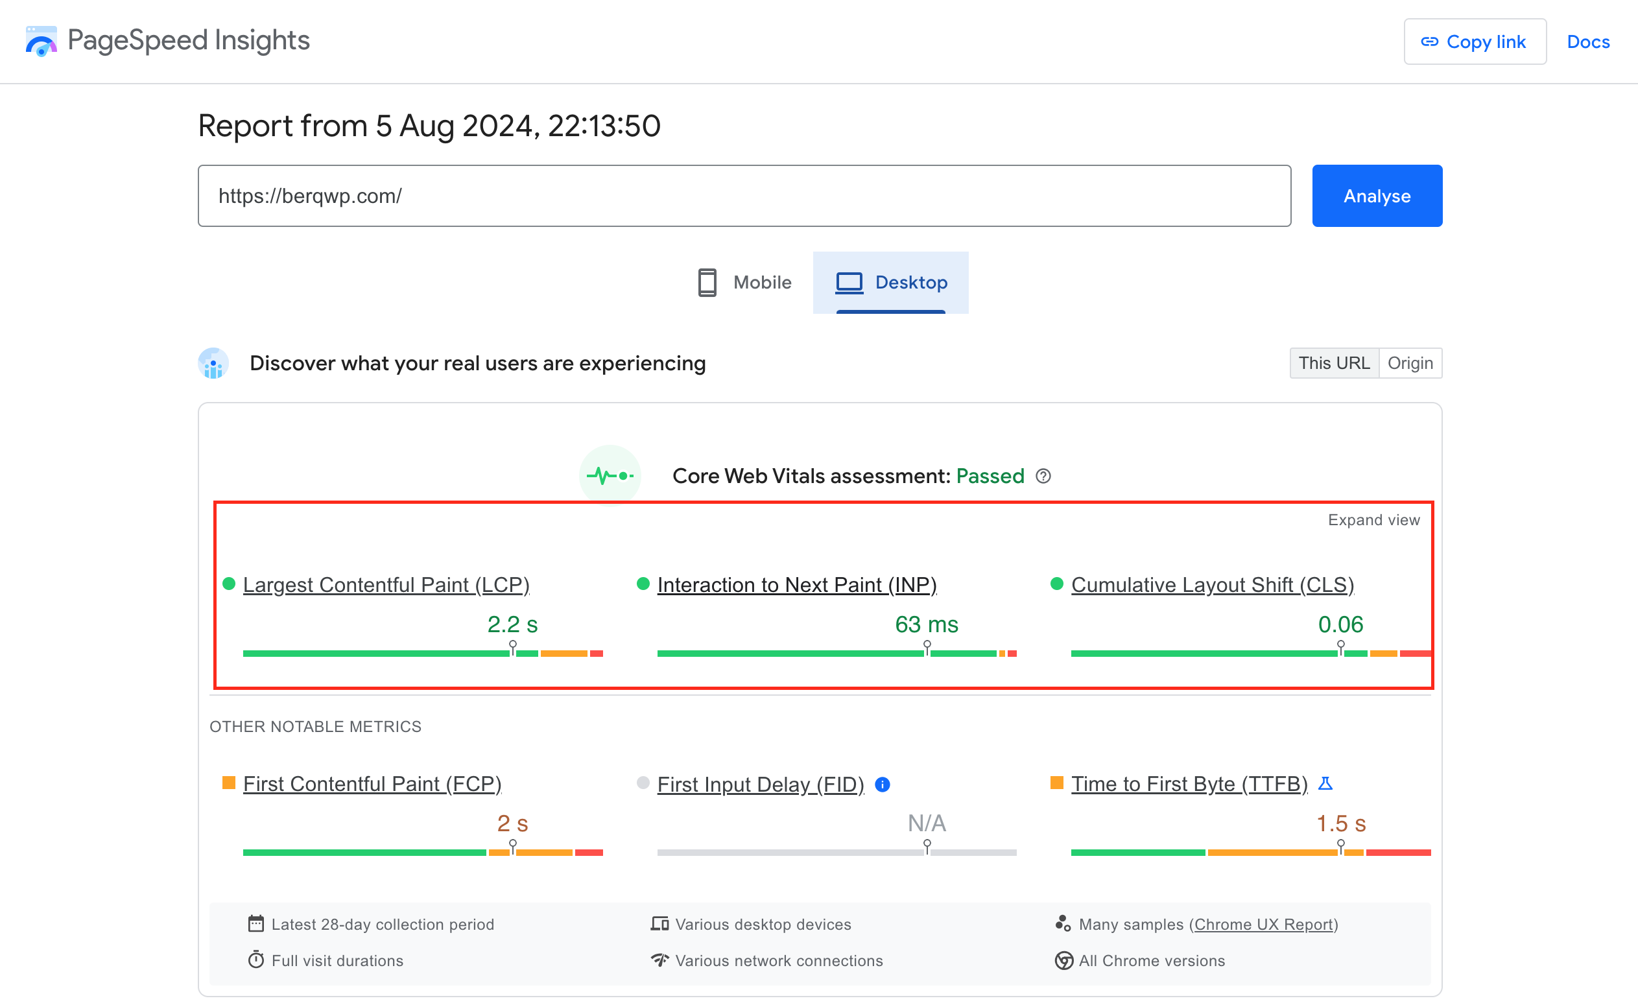
Task: Click the real users data icon
Action: pos(213,364)
